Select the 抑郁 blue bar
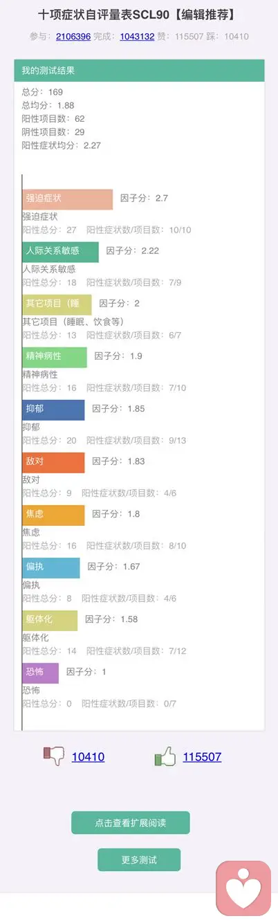278x923 pixels. pos(53,410)
